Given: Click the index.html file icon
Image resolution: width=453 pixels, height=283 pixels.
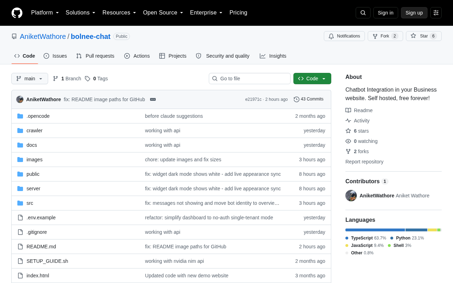Looking at the screenshot, I should pyautogui.click(x=20, y=276).
